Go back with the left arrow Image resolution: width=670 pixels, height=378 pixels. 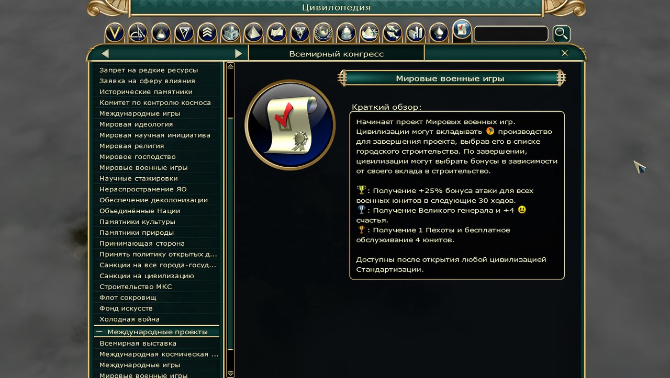pos(105,53)
